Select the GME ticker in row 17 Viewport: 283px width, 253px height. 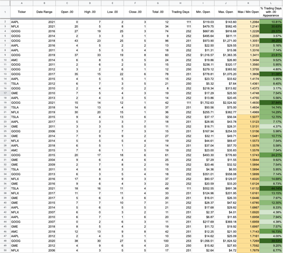(22, 93)
